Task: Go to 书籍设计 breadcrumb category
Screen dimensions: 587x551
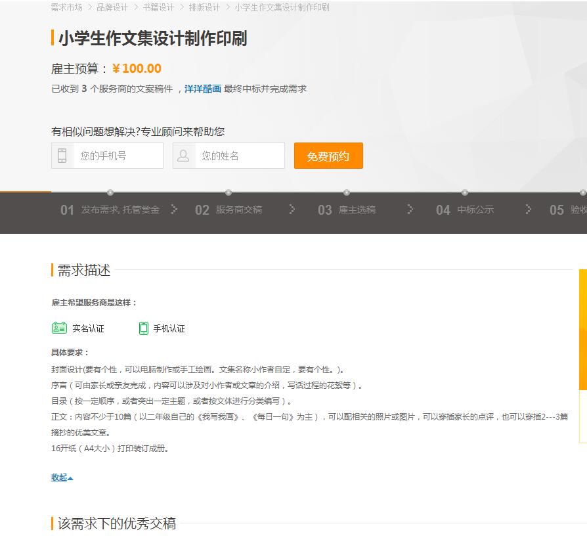Action: (158, 7)
